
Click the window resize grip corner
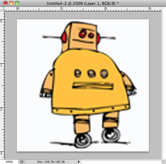pyautogui.click(x=164, y=162)
